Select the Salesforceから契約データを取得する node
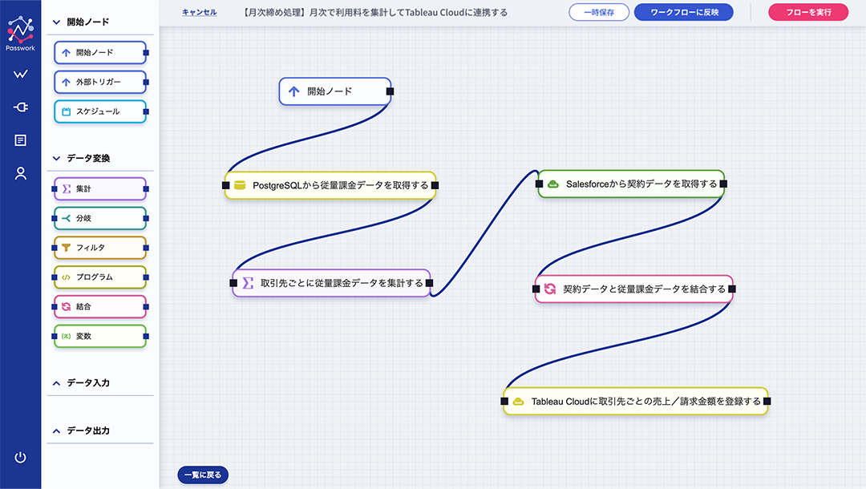 (x=631, y=184)
